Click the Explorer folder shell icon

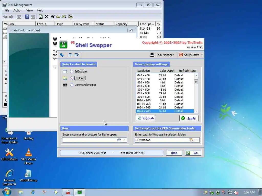(x=65, y=78)
